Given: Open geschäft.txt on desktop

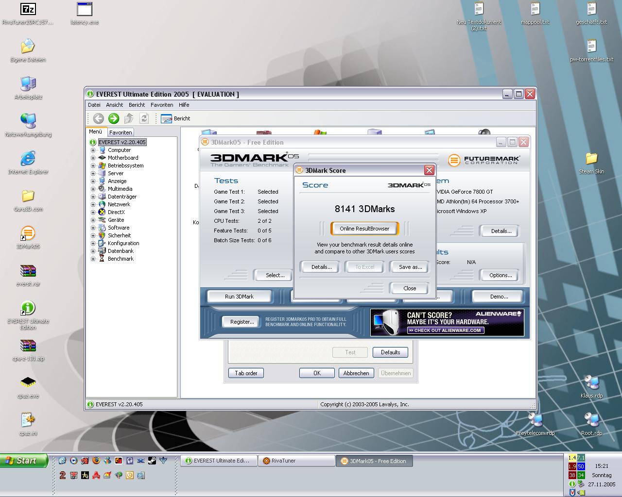Looking at the screenshot, I should click(591, 14).
